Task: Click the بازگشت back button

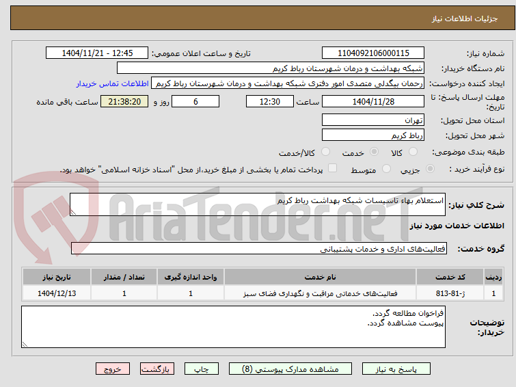Action: pyautogui.click(x=157, y=369)
